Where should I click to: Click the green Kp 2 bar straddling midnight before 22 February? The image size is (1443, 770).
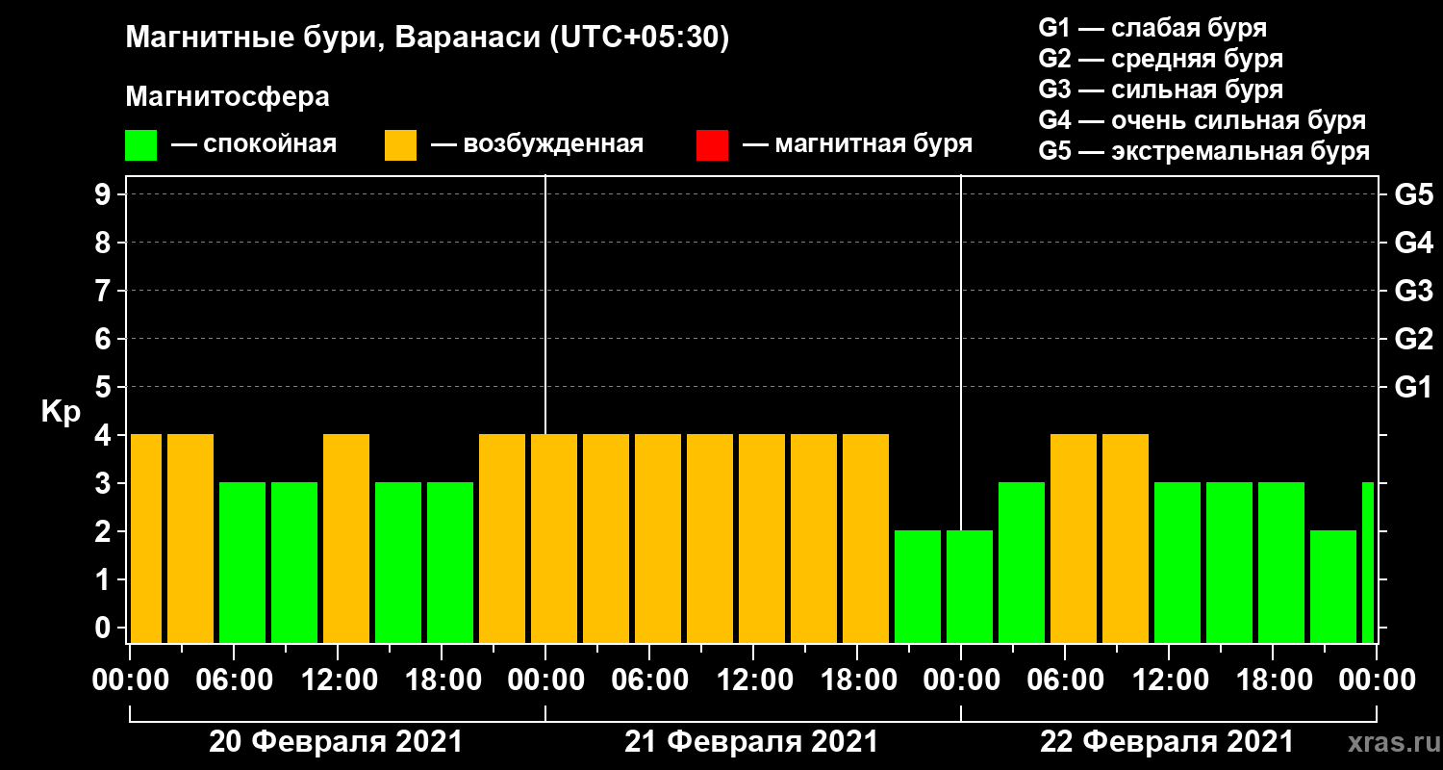tap(970, 586)
